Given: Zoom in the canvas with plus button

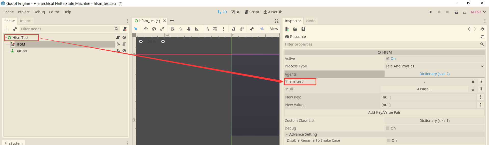Looking at the screenshot, I should [163, 41].
